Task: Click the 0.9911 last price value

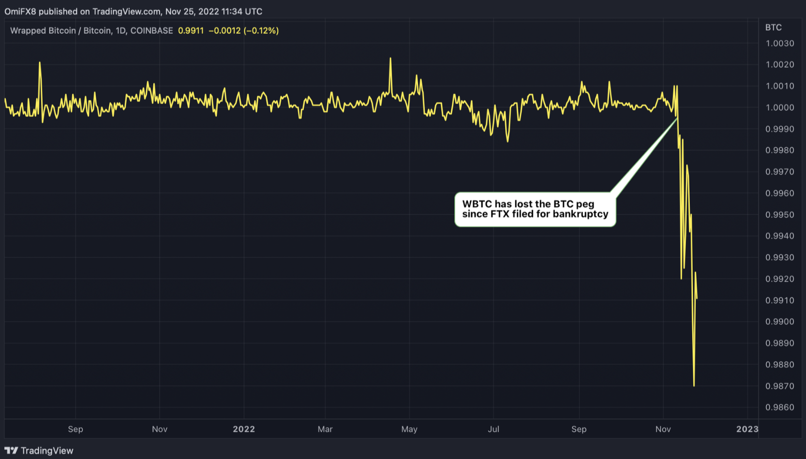Action: pyautogui.click(x=191, y=30)
